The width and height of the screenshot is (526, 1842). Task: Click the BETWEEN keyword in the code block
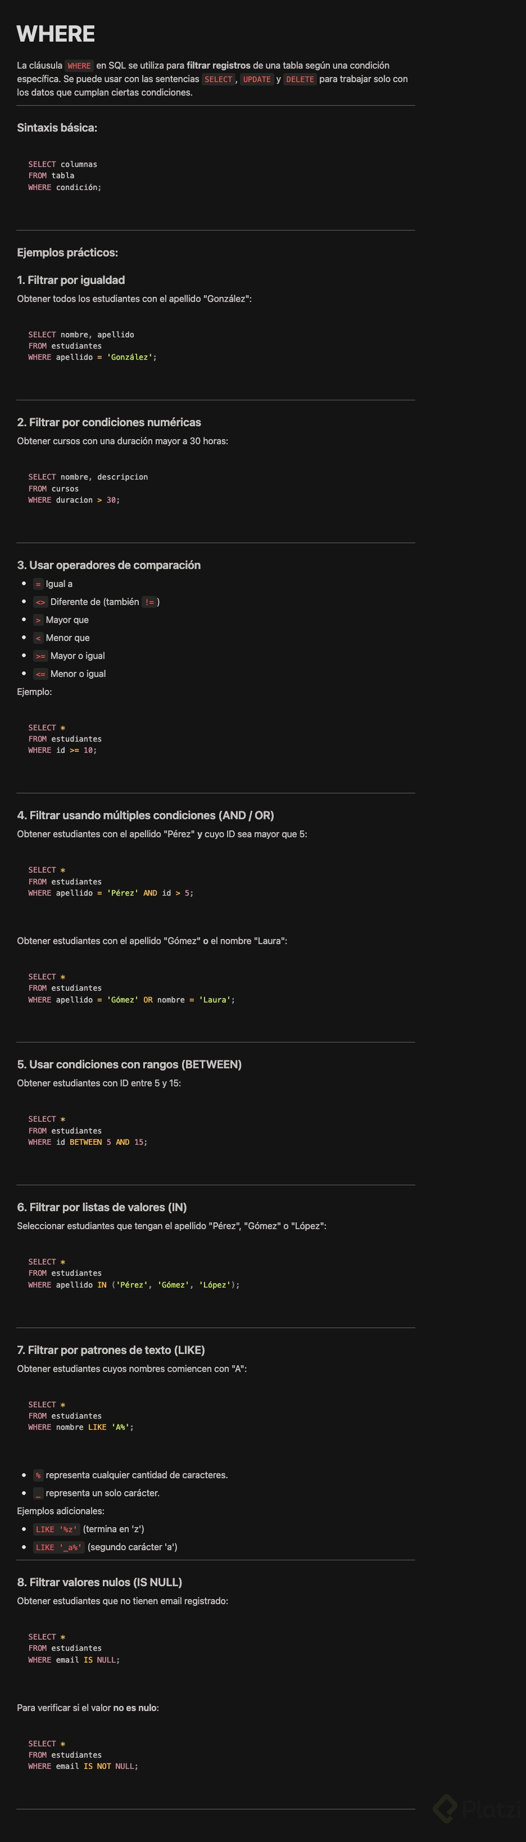86,1142
